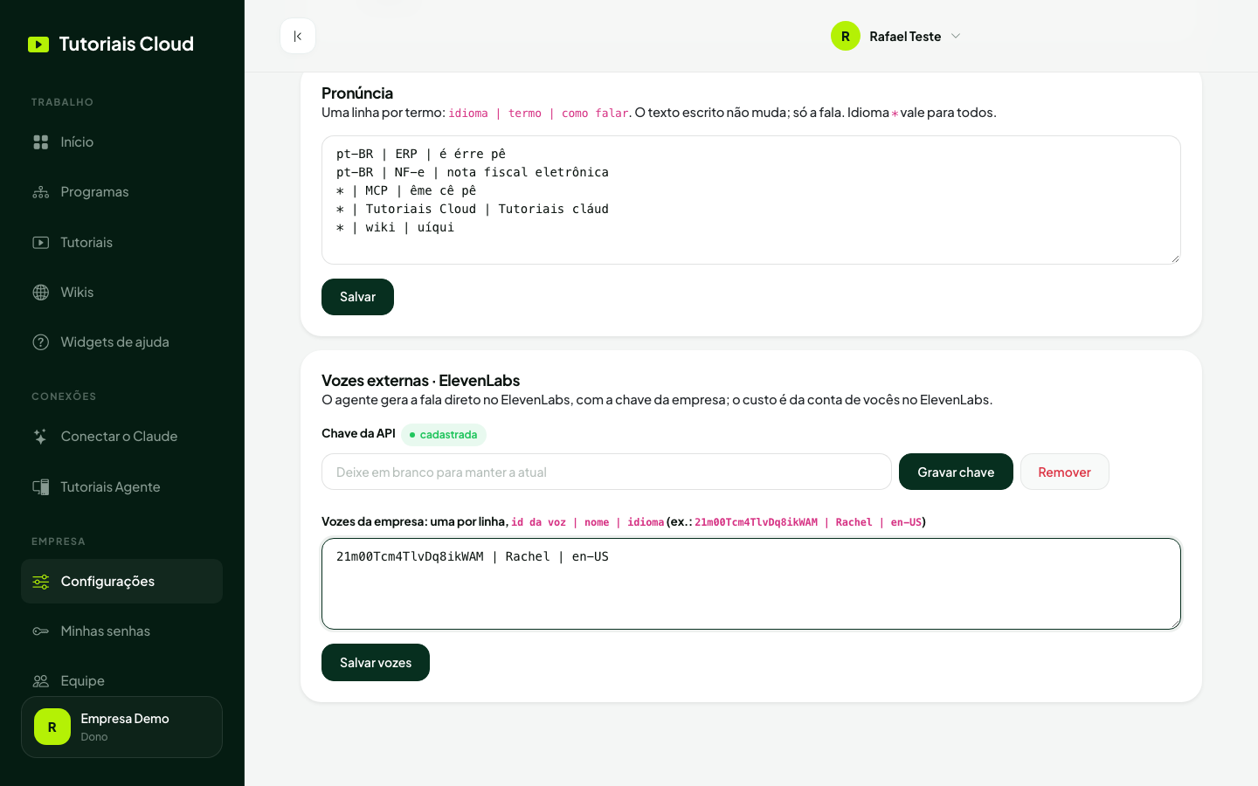Click inside the Pronúncia textarea
The height and width of the screenshot is (786, 1258).
pyautogui.click(x=751, y=200)
